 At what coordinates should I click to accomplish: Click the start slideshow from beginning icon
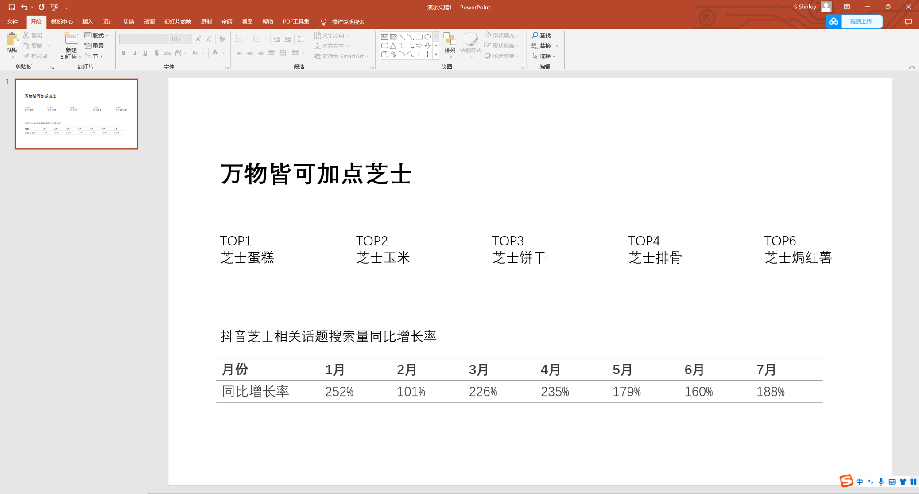pos(54,7)
